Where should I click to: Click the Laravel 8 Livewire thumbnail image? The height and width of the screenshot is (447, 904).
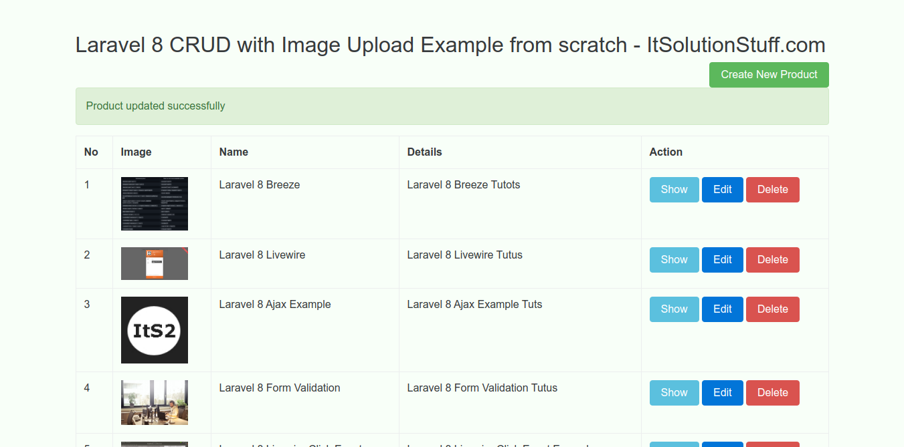(155, 263)
